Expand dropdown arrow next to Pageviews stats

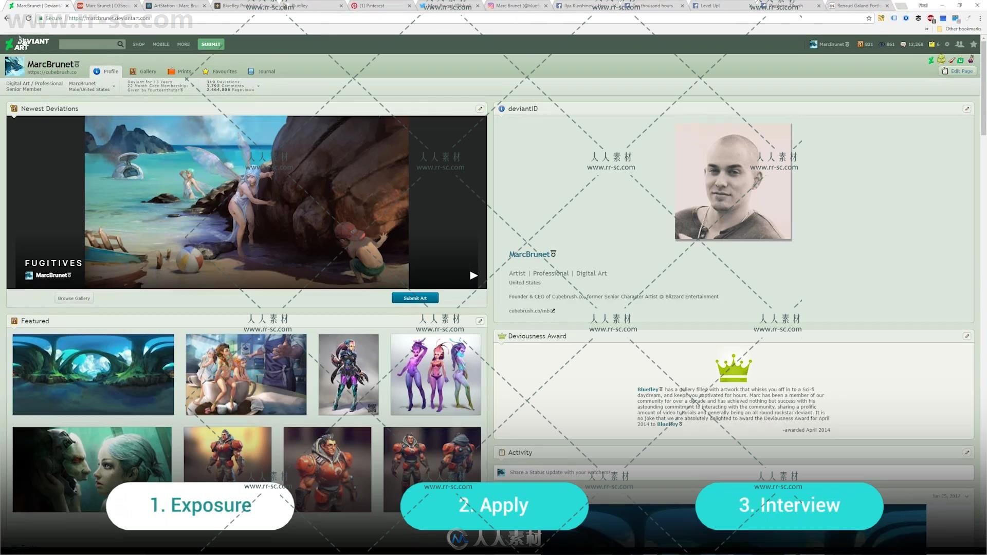258,86
